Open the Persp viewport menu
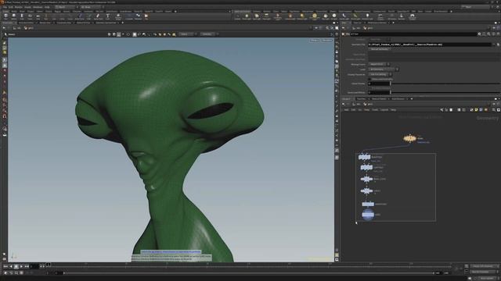The height and width of the screenshot is (281, 501). (315, 41)
